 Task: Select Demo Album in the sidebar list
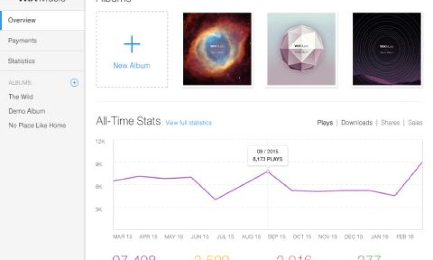click(27, 111)
